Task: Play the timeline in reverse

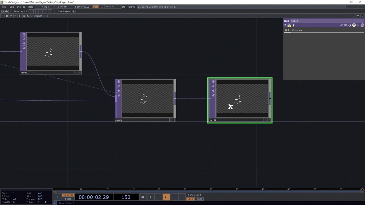Action: pos(158,197)
